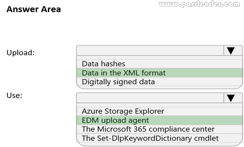Click the Use dropdown arrow button

pyautogui.click(x=231, y=98)
